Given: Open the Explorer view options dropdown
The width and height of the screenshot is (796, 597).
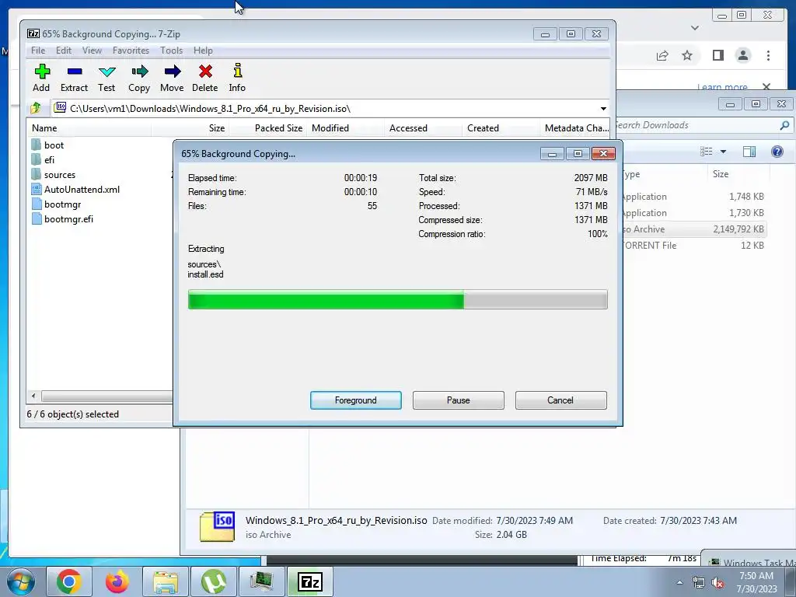Looking at the screenshot, I should point(724,152).
